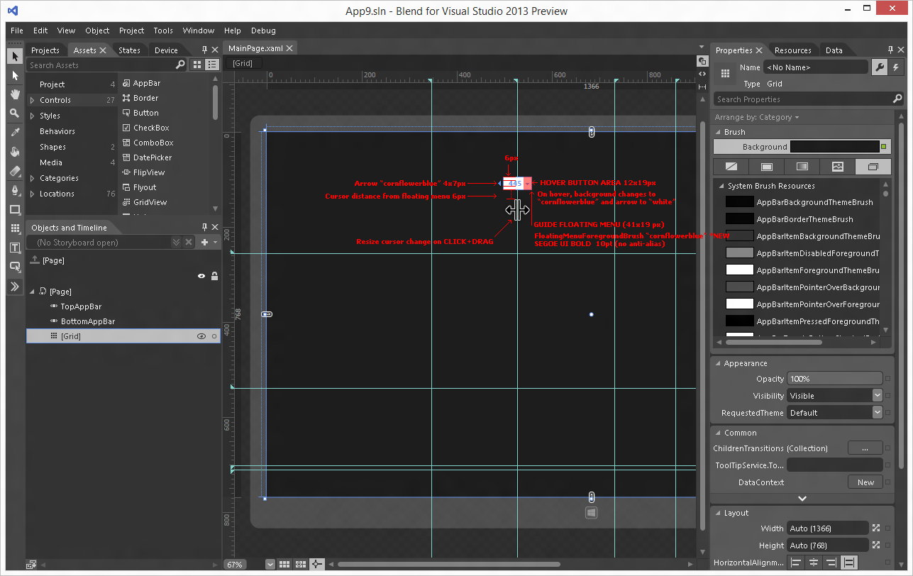Select the Eyedropper tool
Viewport: 913px width, 576px height.
tap(15, 133)
